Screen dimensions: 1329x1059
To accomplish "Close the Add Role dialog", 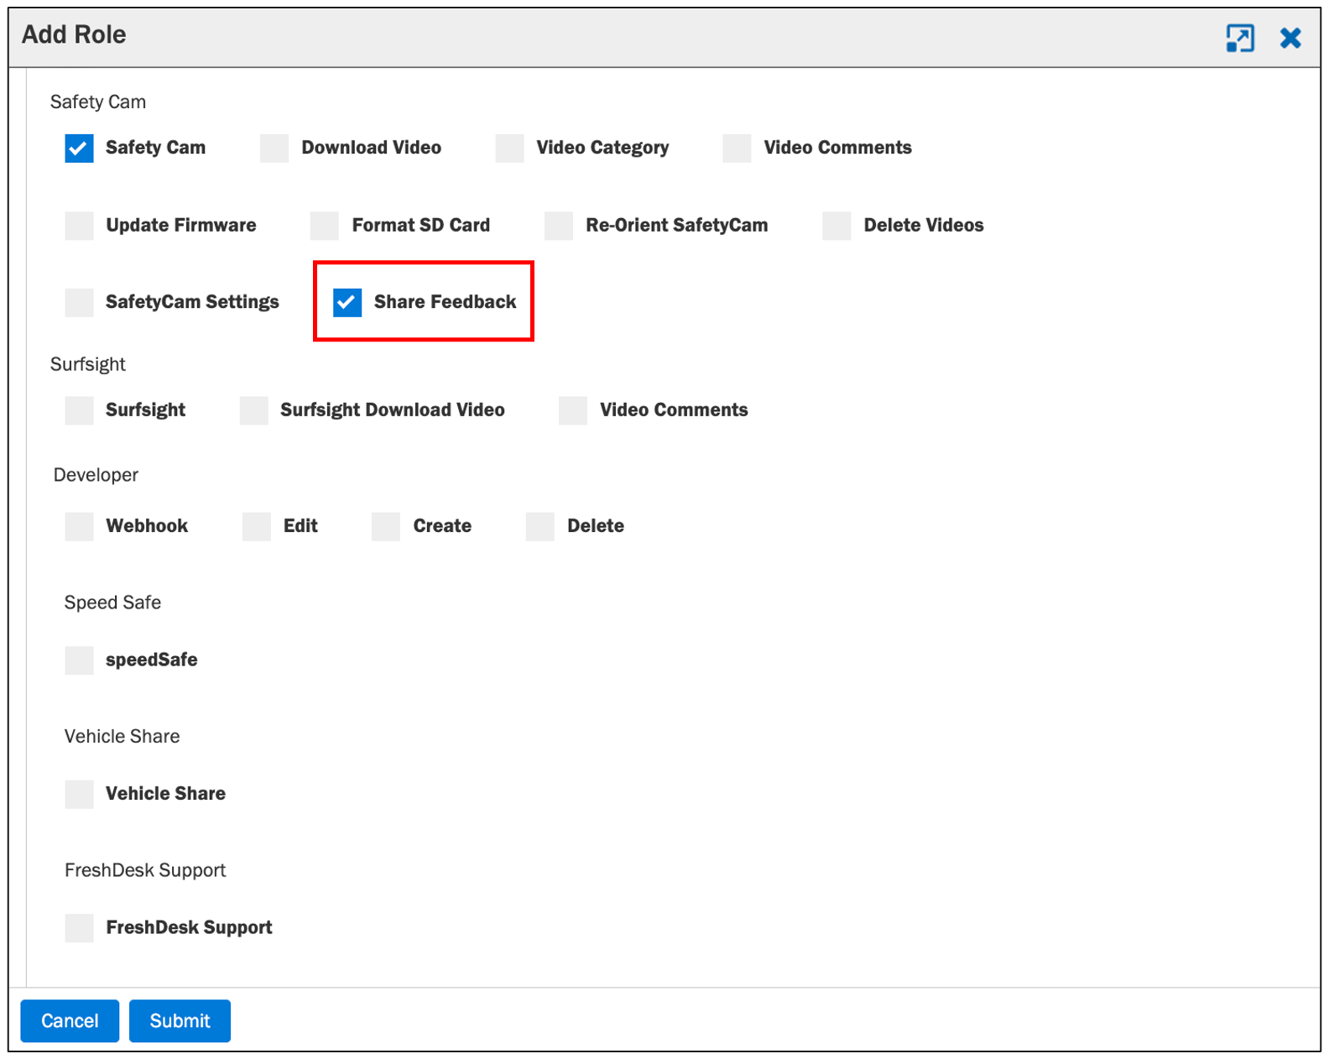I will point(1290,38).
